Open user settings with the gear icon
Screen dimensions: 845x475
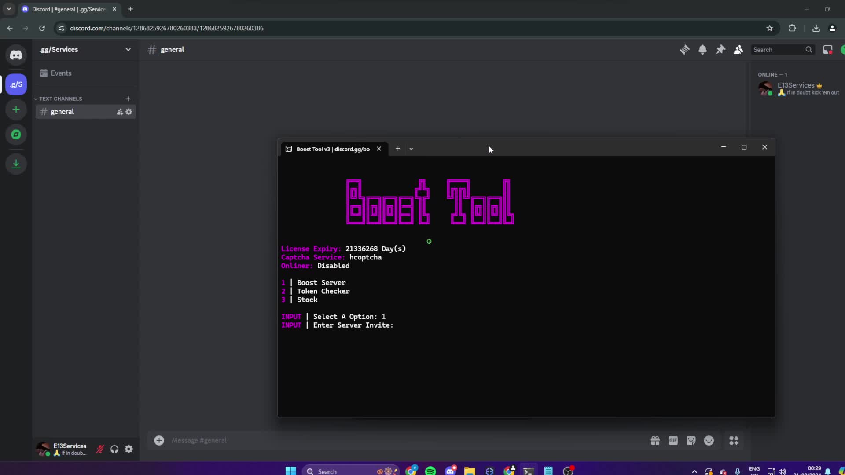coord(129,449)
